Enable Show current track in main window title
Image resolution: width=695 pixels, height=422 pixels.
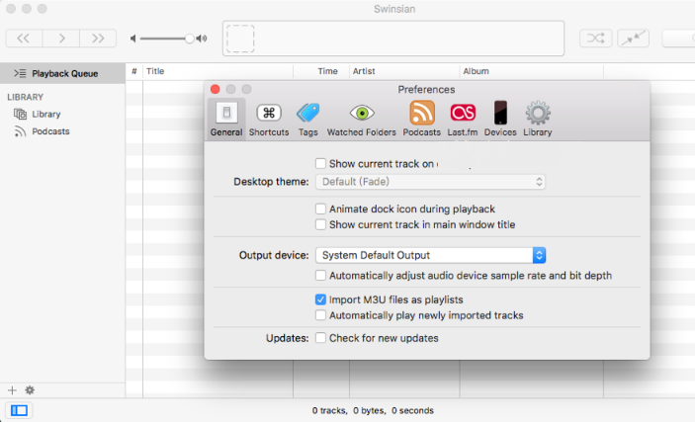coord(320,224)
